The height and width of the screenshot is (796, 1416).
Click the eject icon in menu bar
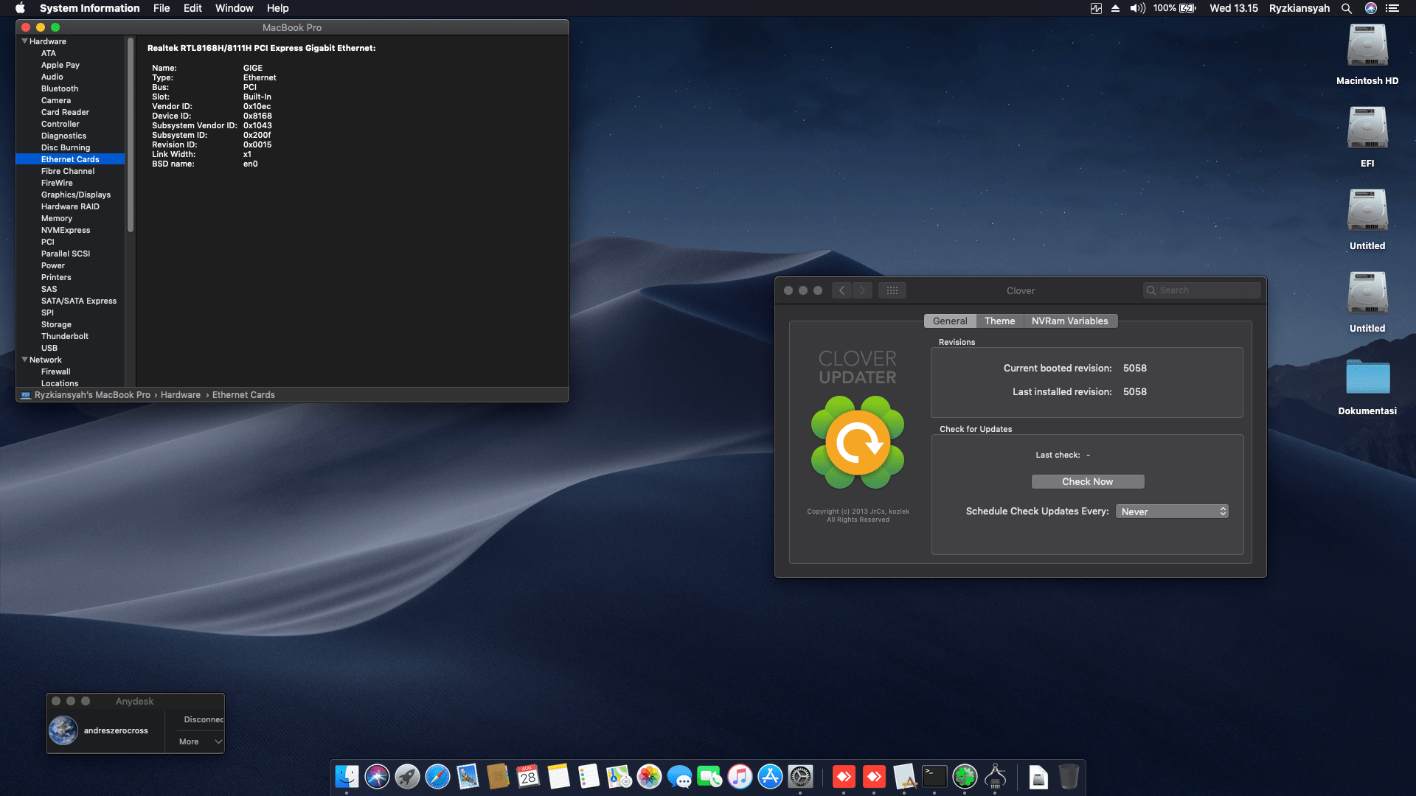1115,8
